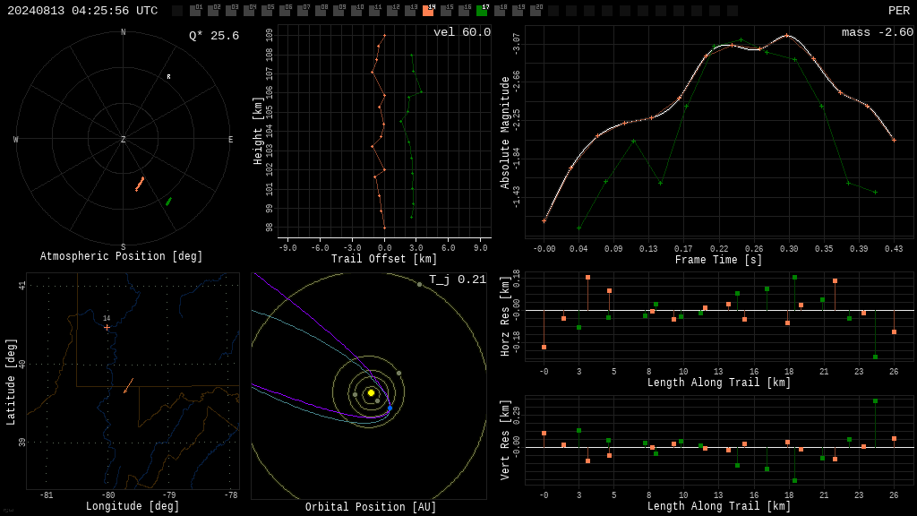Click the T_j 0.21 label

pos(458,279)
